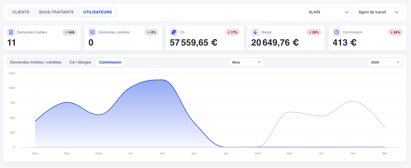Click the N/A trend badge
The image size is (411, 168).
[70, 32]
